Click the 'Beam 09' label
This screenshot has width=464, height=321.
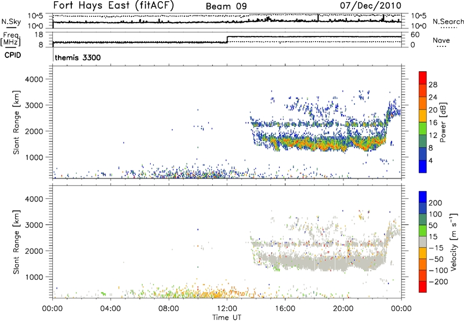coord(226,6)
